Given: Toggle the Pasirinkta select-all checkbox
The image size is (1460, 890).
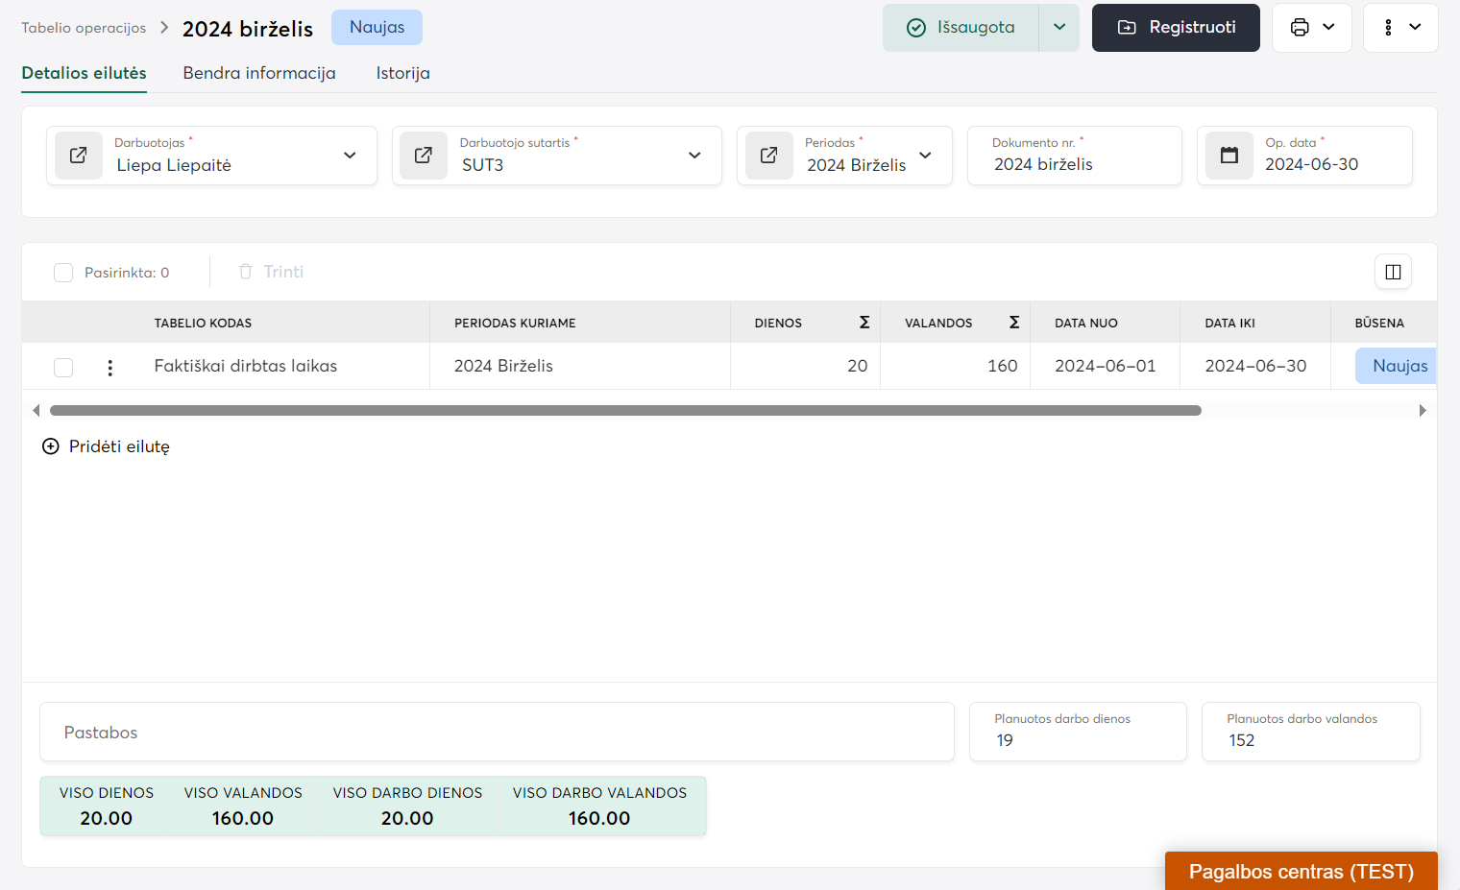Looking at the screenshot, I should point(63,273).
